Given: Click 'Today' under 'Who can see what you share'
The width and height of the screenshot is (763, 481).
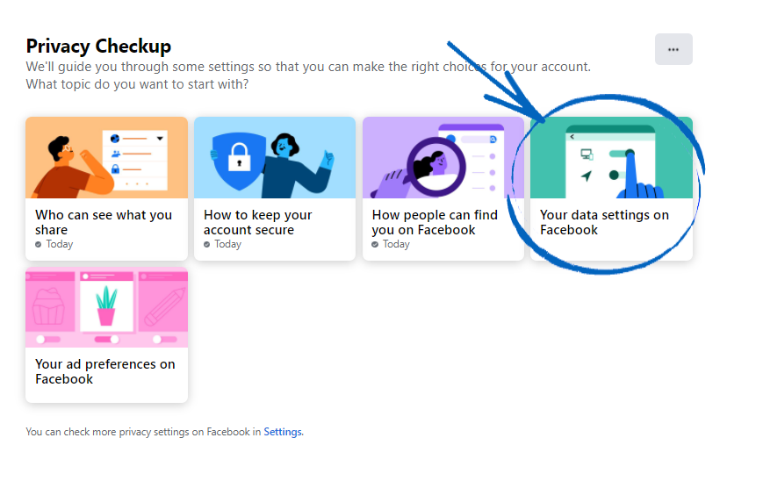Looking at the screenshot, I should click(x=60, y=244).
